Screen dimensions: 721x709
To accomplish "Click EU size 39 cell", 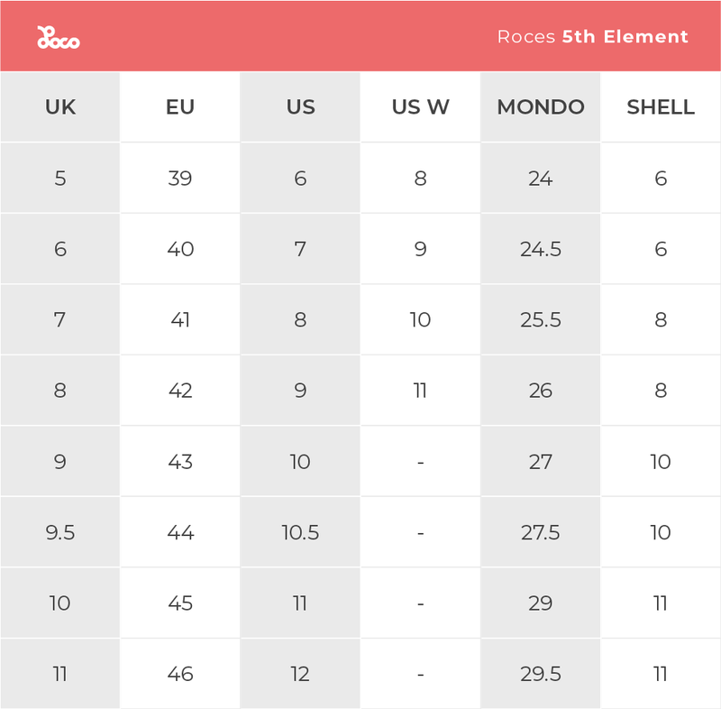I will [180, 179].
